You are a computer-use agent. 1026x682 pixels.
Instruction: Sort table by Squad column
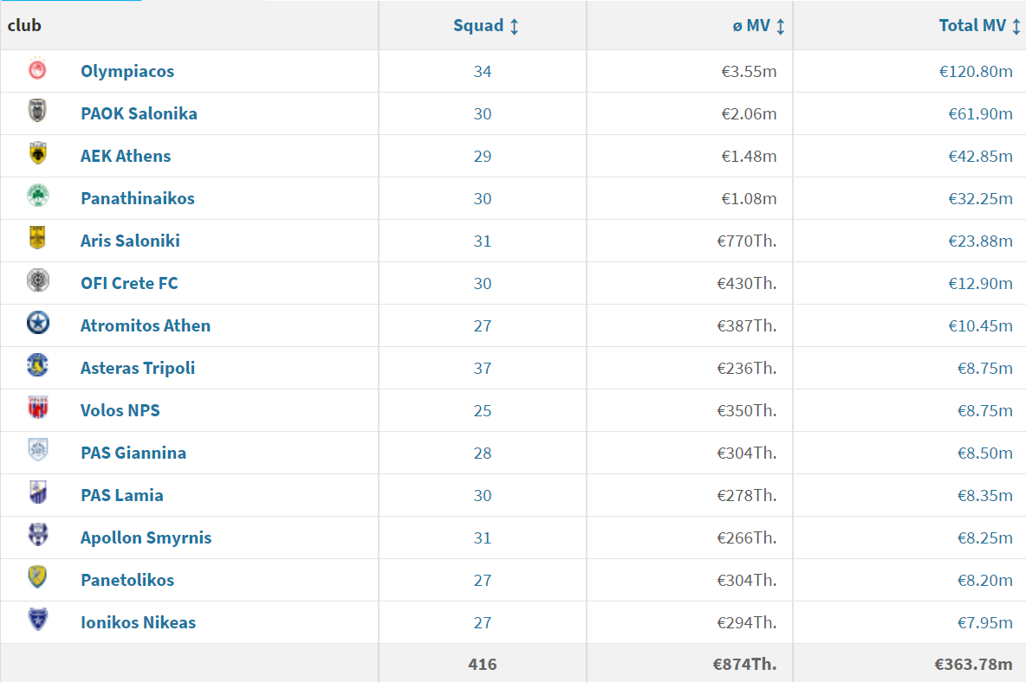[485, 25]
